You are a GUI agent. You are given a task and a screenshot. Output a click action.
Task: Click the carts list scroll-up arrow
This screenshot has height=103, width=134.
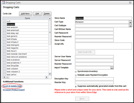50,18
